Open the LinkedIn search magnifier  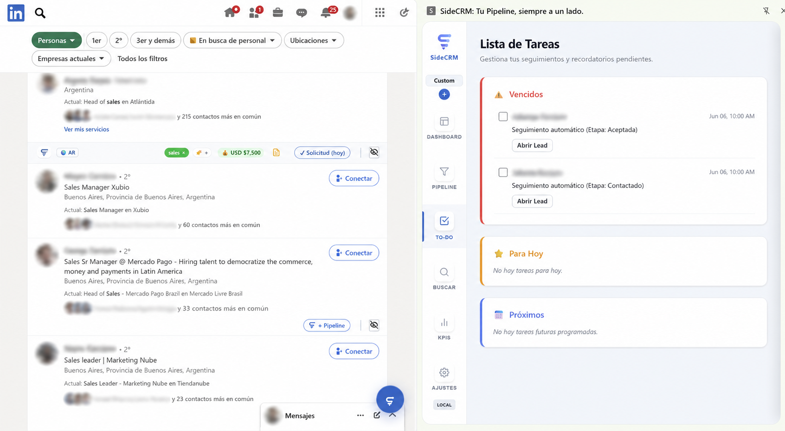click(x=40, y=13)
